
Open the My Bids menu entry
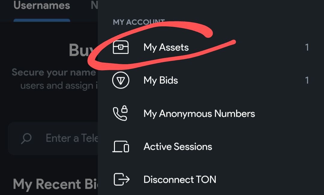tap(161, 80)
